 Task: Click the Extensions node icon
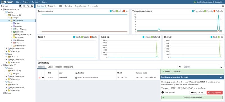(x=14, y=32)
